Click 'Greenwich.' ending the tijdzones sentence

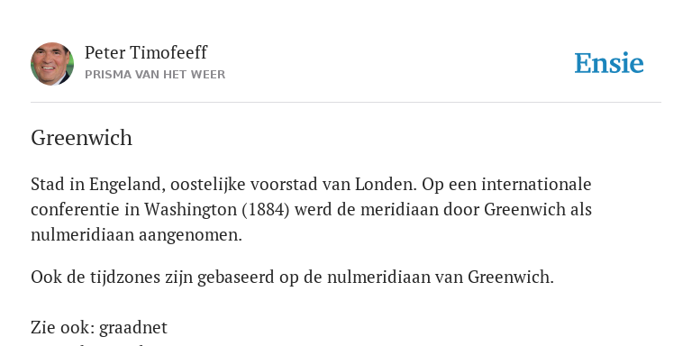(511, 278)
